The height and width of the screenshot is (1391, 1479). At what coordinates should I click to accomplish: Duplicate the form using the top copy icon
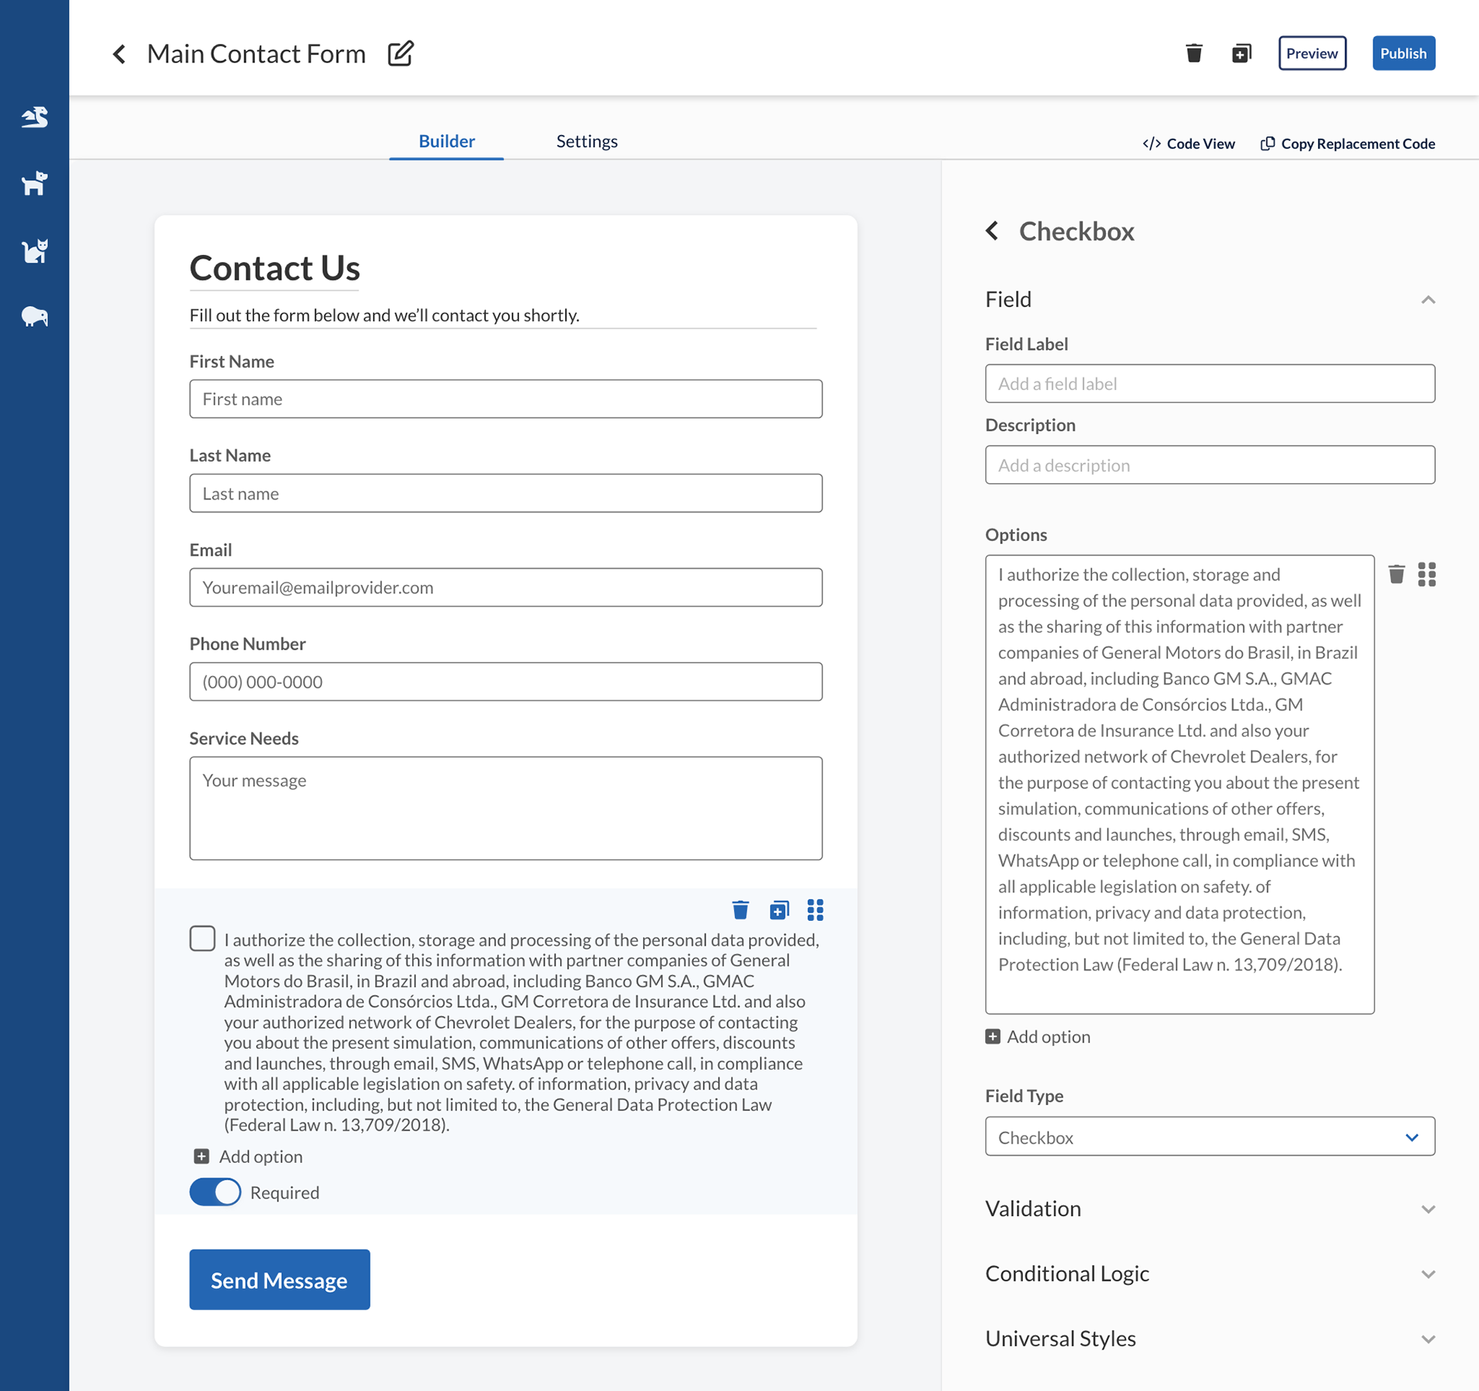click(1241, 53)
